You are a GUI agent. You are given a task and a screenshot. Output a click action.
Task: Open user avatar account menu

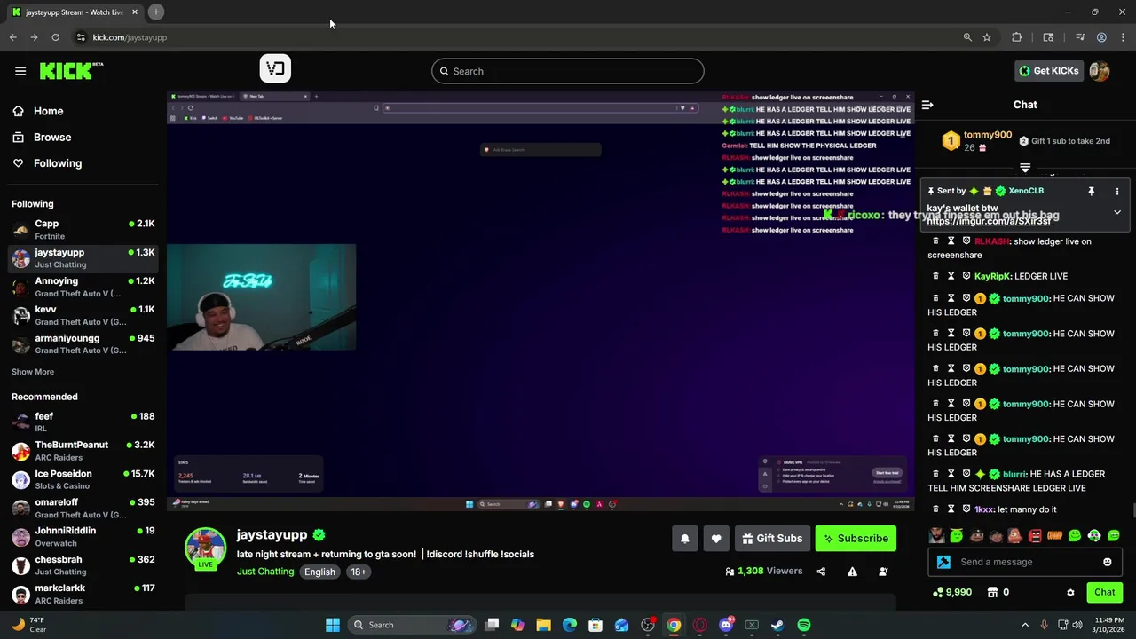click(x=1100, y=71)
